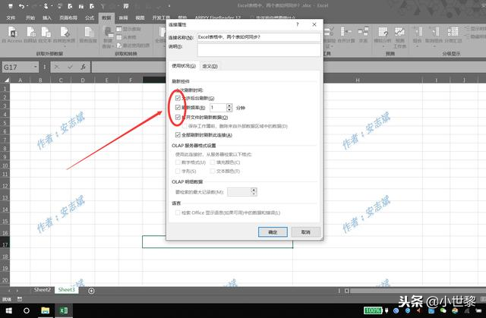Open What-If Analysis (模拟分析) dropdown

point(383,36)
